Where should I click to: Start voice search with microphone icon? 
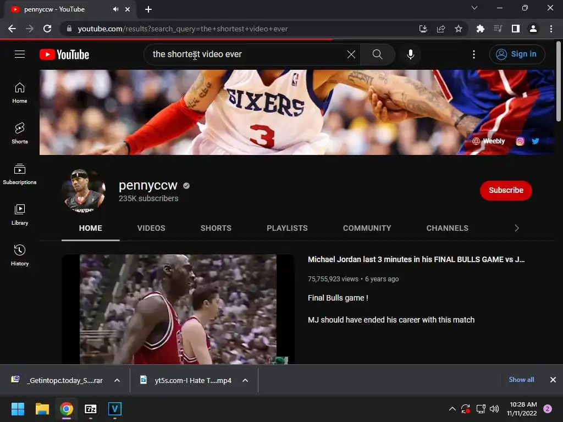click(410, 54)
